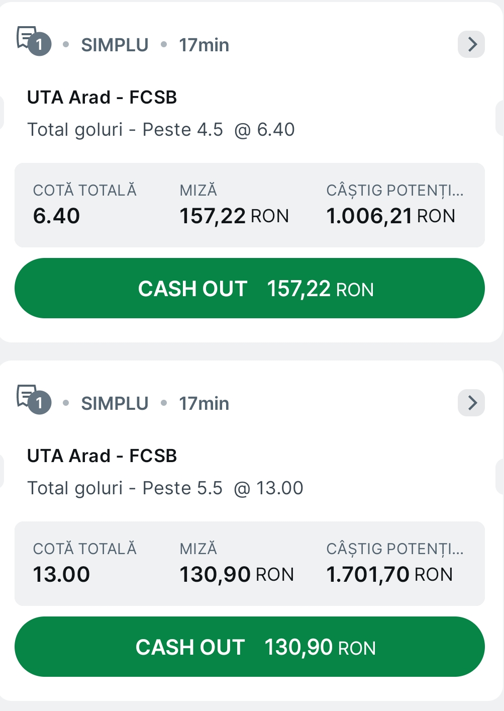
Task: Click the bet slip icon on the Peste 4.5 ticket
Action: pos(33,41)
